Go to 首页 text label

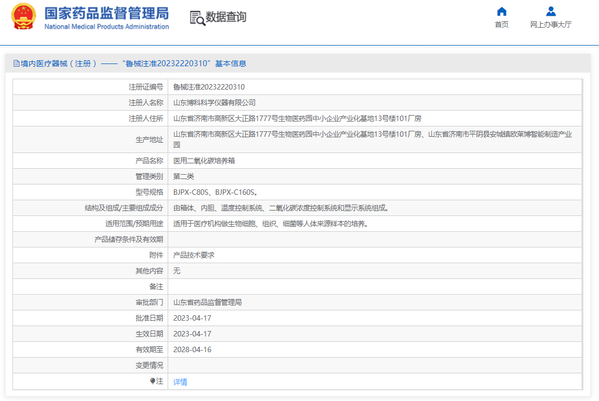pyautogui.click(x=501, y=24)
